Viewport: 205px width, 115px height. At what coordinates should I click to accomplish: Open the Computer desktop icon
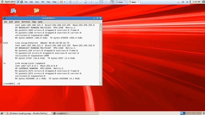13,12
